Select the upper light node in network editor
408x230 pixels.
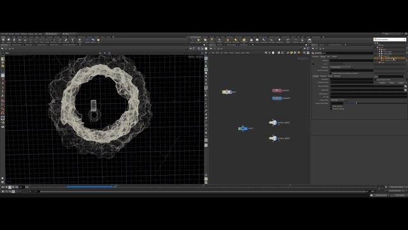[x=273, y=122]
